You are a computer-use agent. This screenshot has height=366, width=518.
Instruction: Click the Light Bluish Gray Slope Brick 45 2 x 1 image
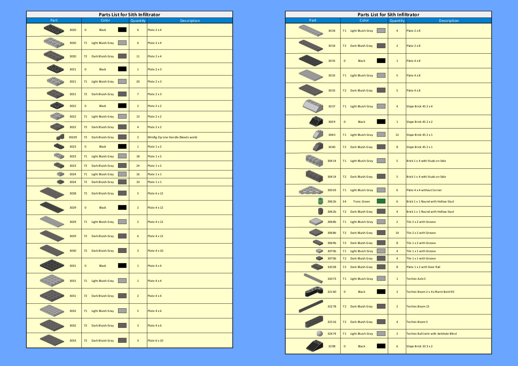coord(318,135)
